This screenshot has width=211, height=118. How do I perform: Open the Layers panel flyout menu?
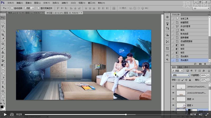click(x=209, y=67)
